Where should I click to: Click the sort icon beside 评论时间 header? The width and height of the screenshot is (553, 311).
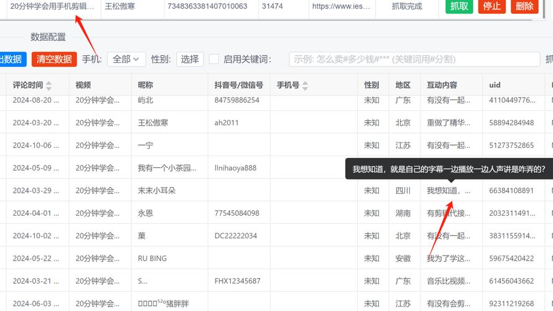point(49,85)
